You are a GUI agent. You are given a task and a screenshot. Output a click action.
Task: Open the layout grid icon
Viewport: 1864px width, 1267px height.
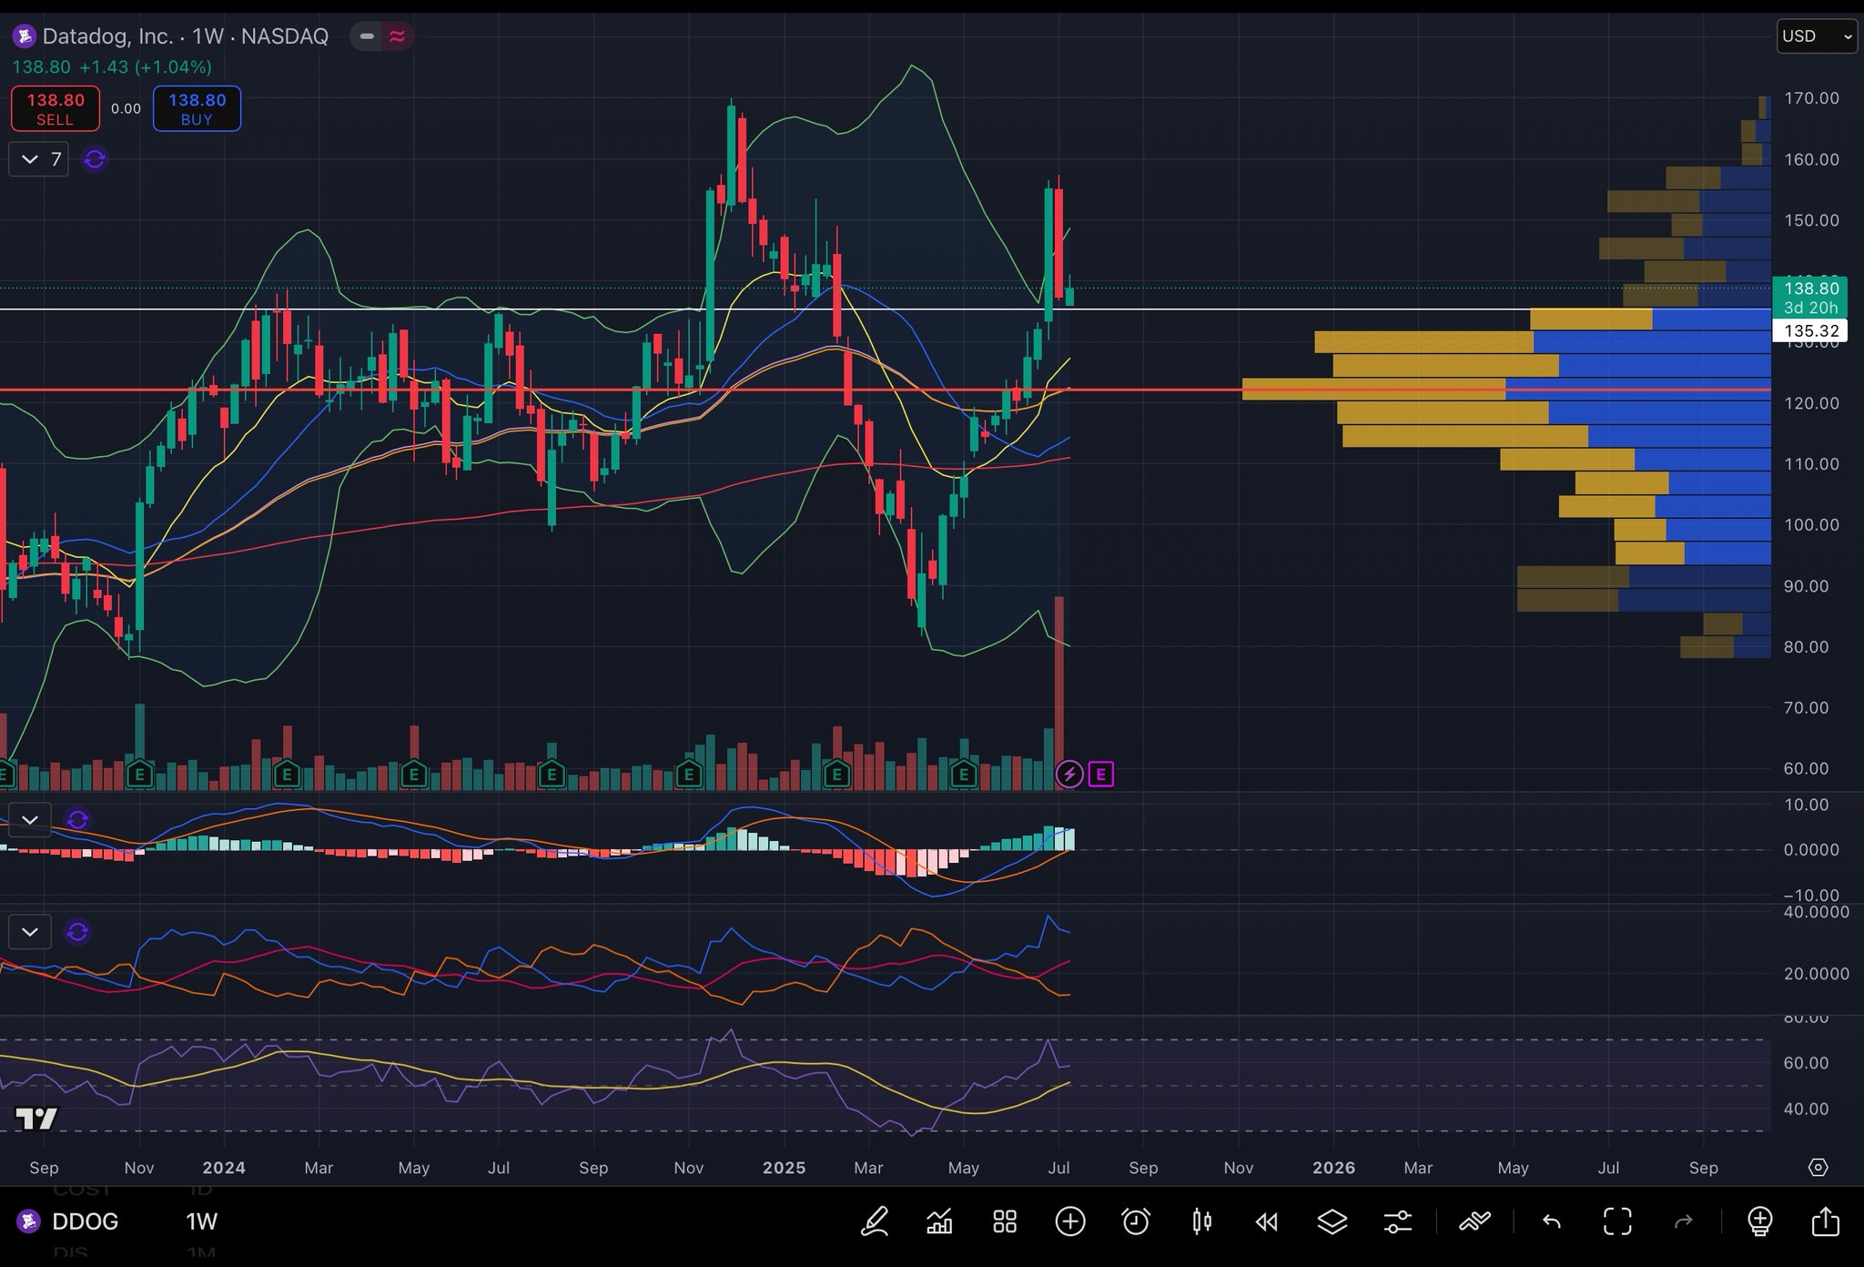coord(1005,1221)
